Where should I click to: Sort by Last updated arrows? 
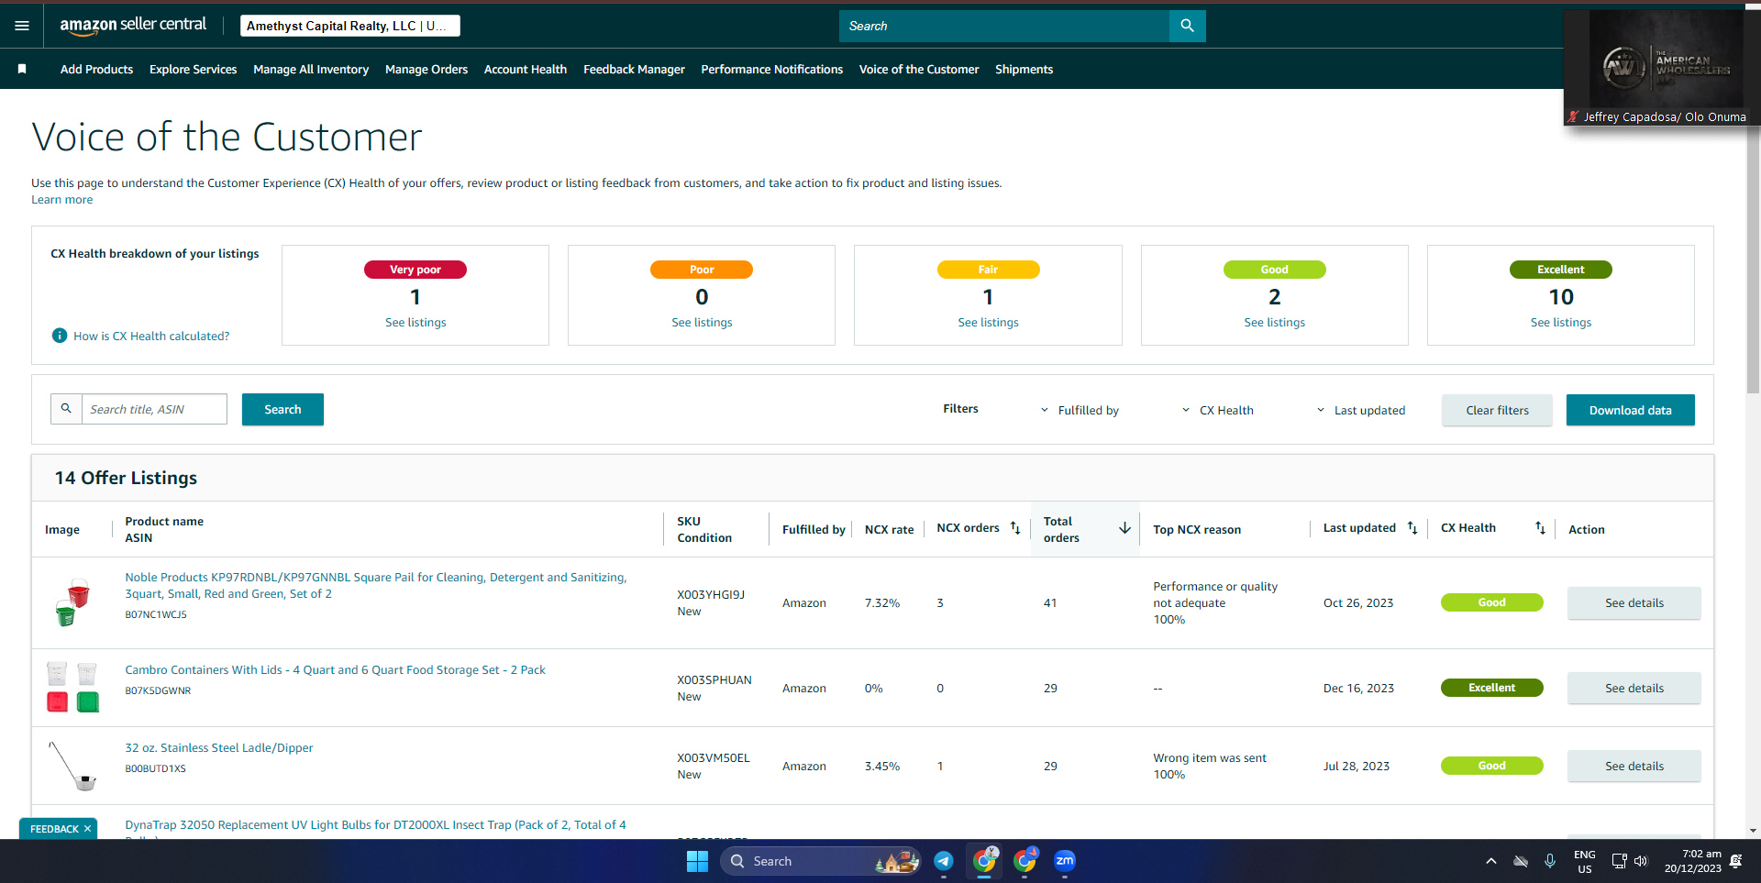1412,528
